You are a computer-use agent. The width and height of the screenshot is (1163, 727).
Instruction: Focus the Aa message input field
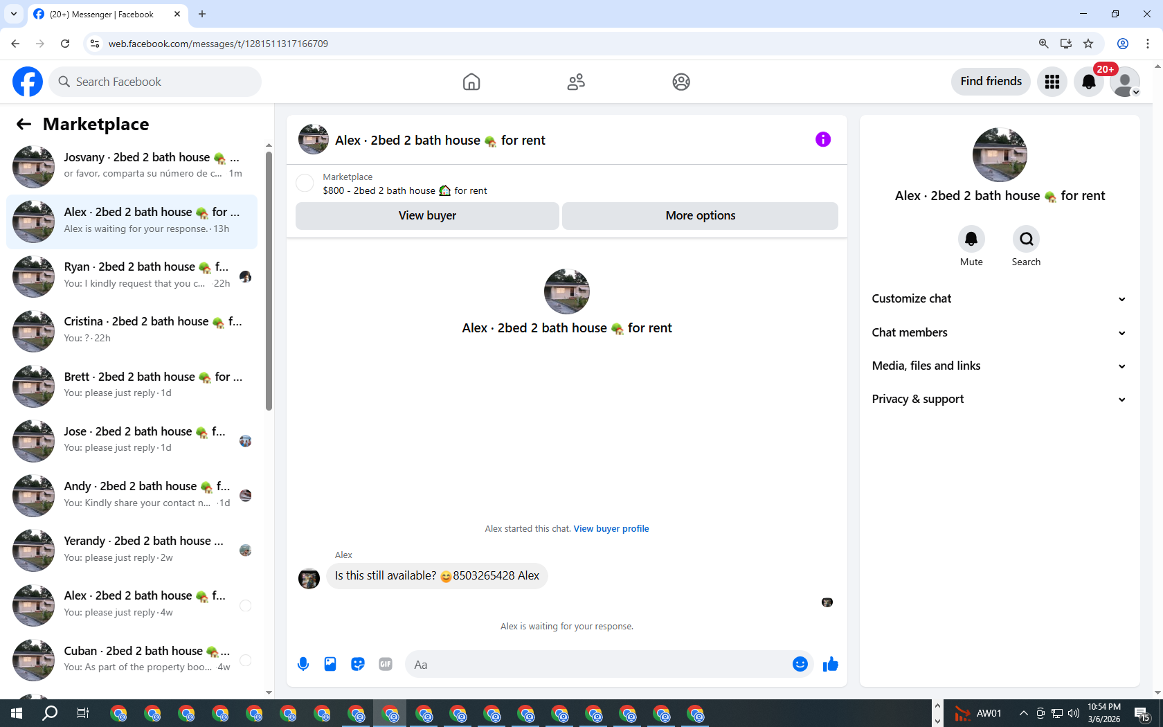coord(599,665)
